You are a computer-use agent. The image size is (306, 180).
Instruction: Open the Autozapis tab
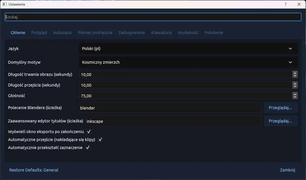coord(62,33)
